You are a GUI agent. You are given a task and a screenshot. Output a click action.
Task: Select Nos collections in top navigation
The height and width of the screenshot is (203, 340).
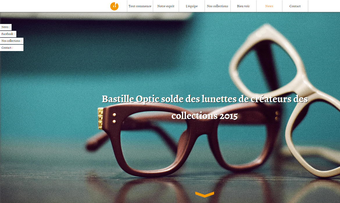pyautogui.click(x=217, y=6)
